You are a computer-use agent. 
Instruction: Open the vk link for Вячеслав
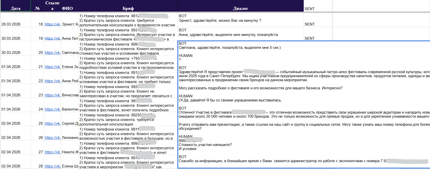(x=53, y=95)
